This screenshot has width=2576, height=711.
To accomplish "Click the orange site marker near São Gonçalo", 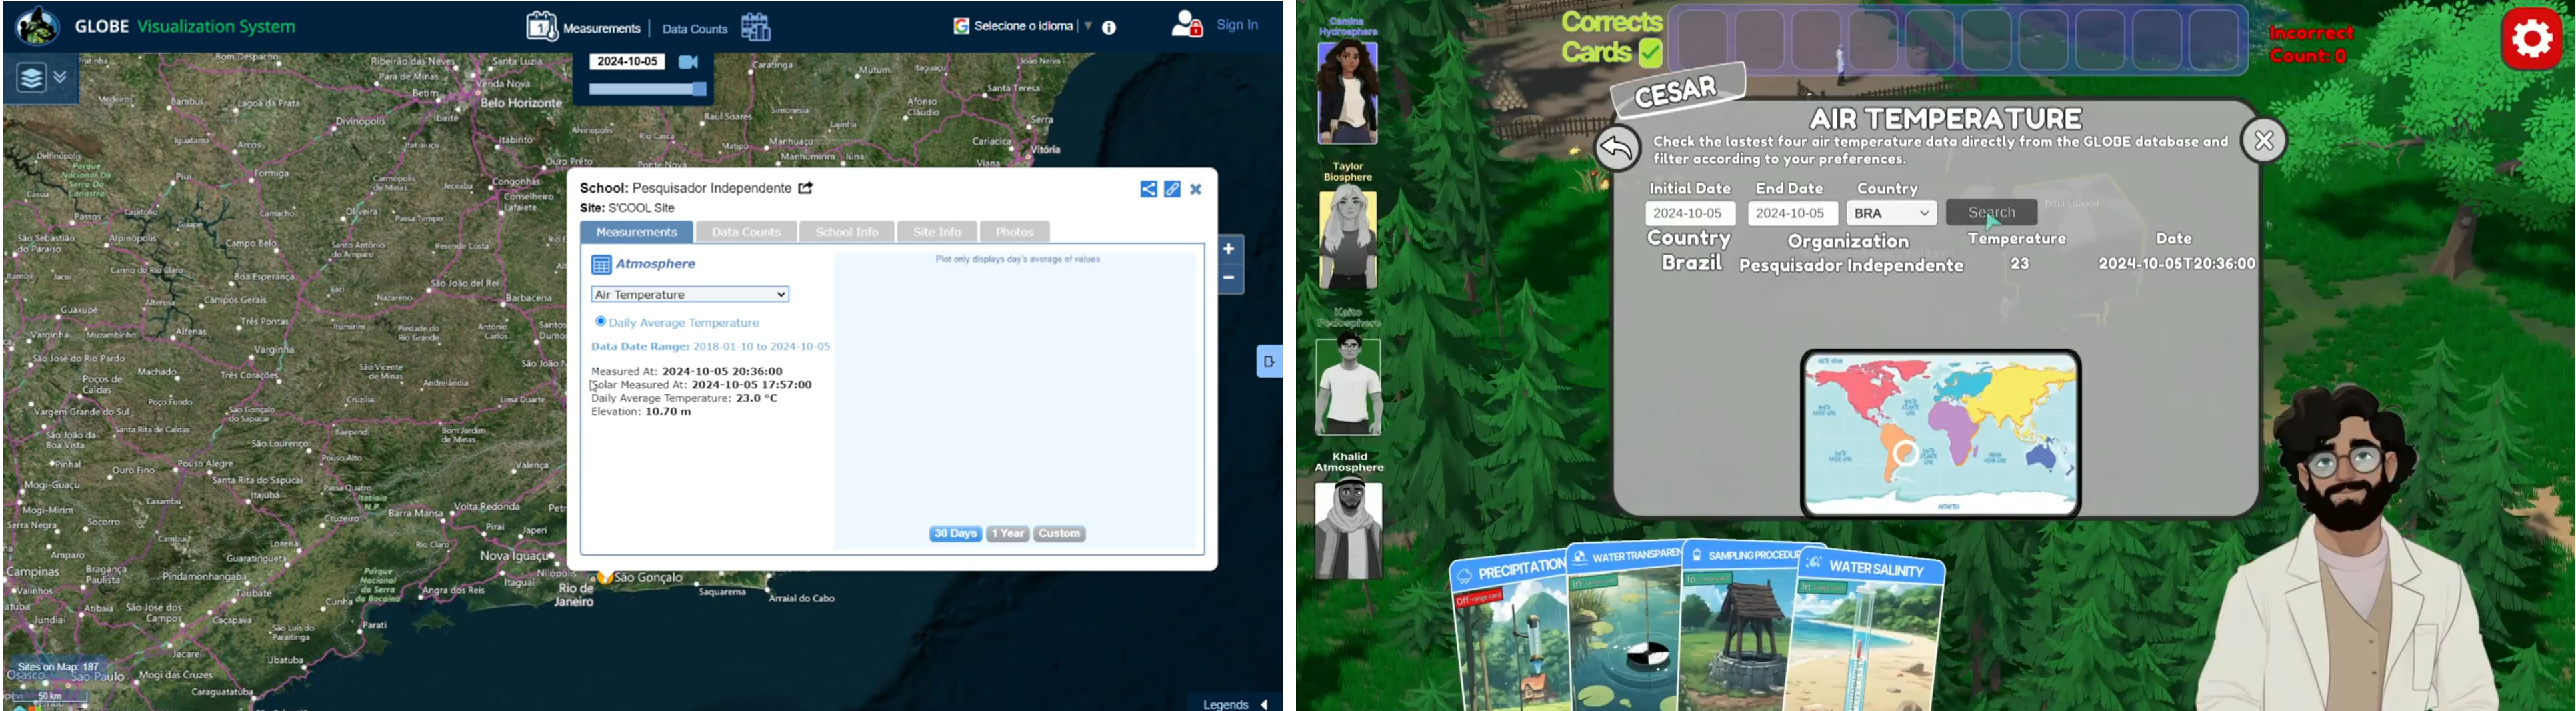I will 605,577.
